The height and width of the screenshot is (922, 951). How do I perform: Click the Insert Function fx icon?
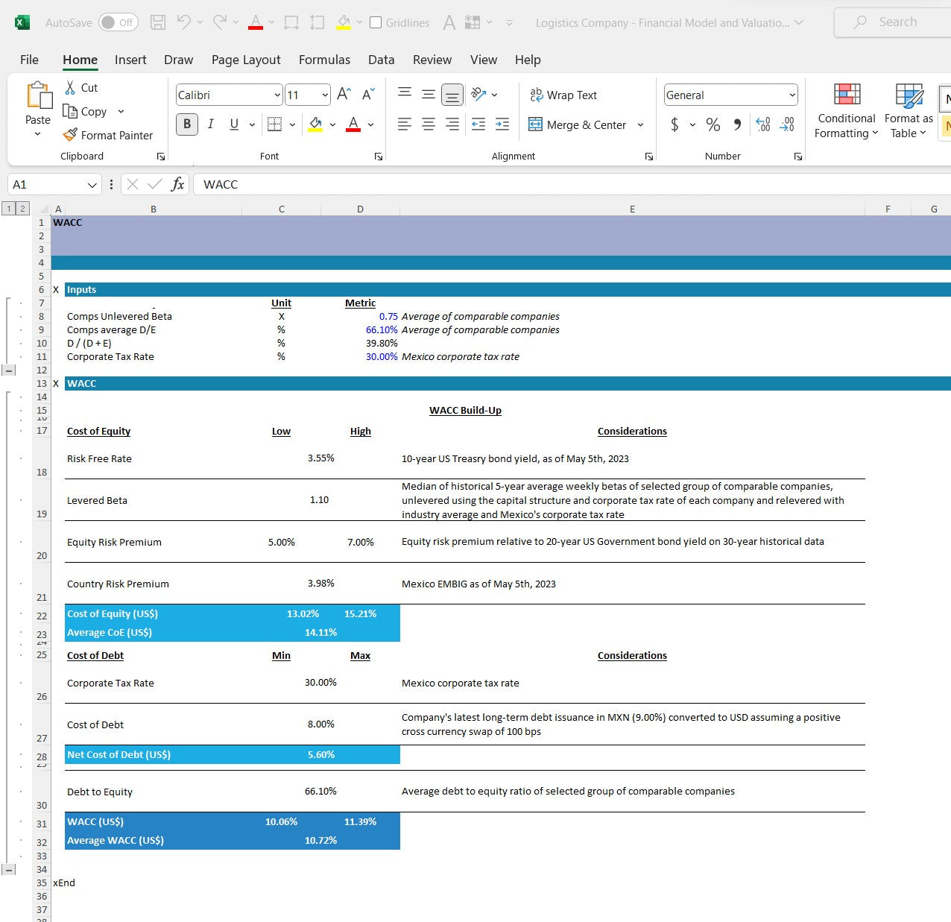pyautogui.click(x=177, y=184)
